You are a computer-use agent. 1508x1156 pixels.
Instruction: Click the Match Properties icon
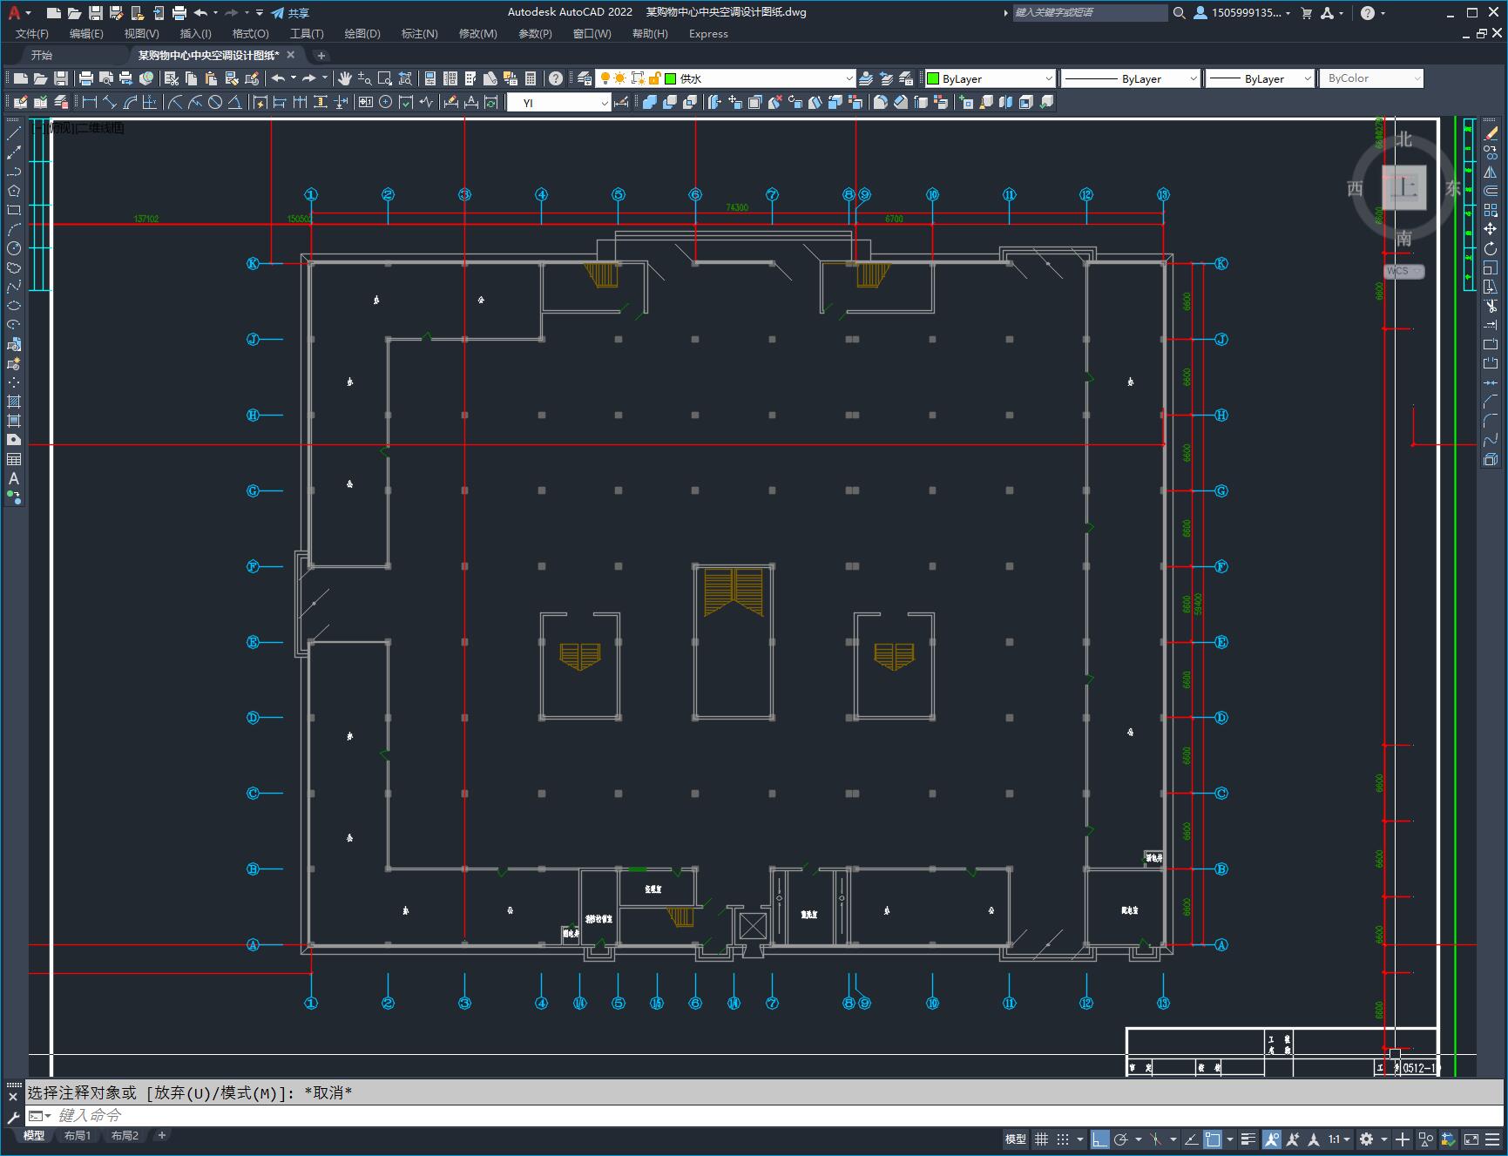pyautogui.click(x=232, y=78)
